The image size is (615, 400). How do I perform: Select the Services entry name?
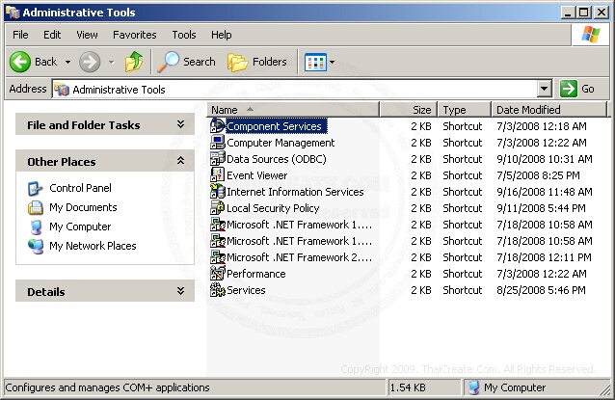[x=246, y=290]
